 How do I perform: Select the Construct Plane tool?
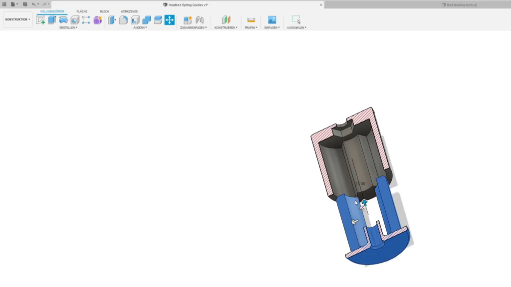coord(226,20)
